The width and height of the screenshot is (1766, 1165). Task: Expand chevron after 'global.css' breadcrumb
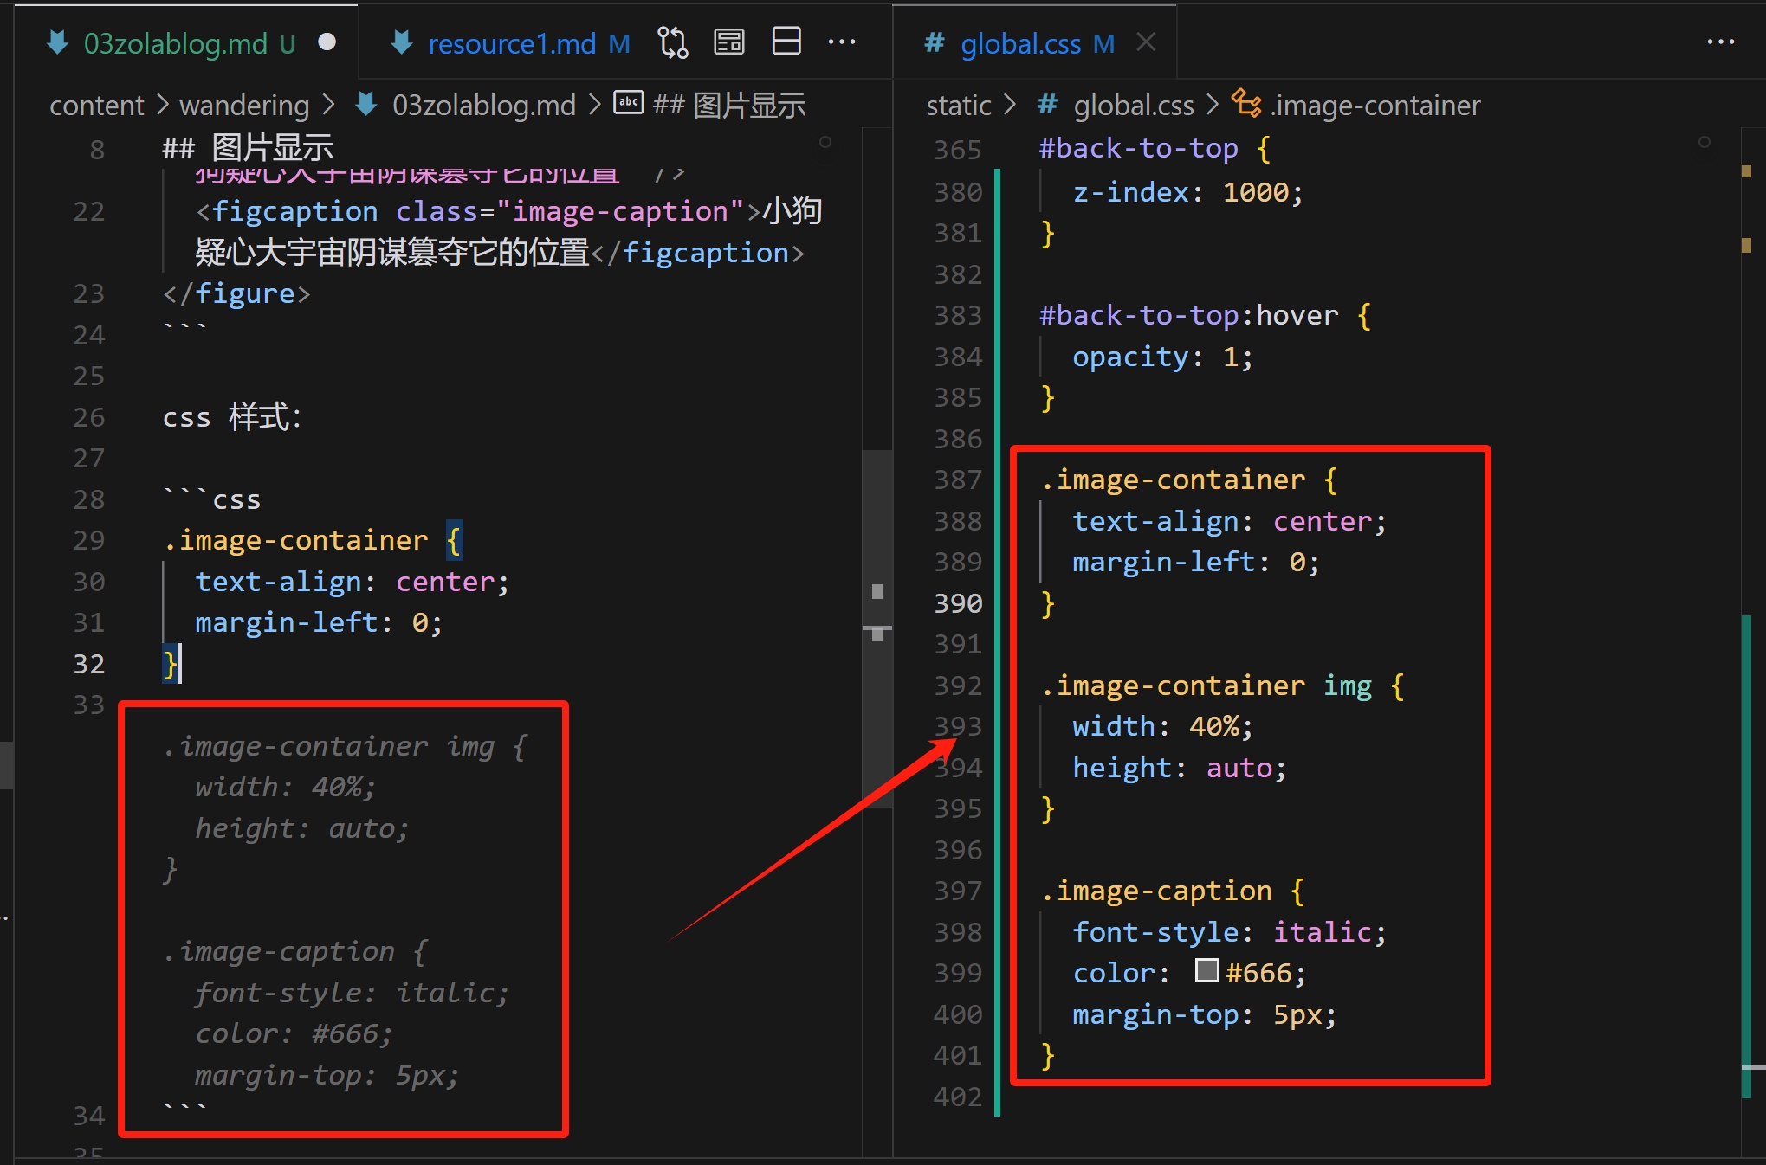[1213, 105]
